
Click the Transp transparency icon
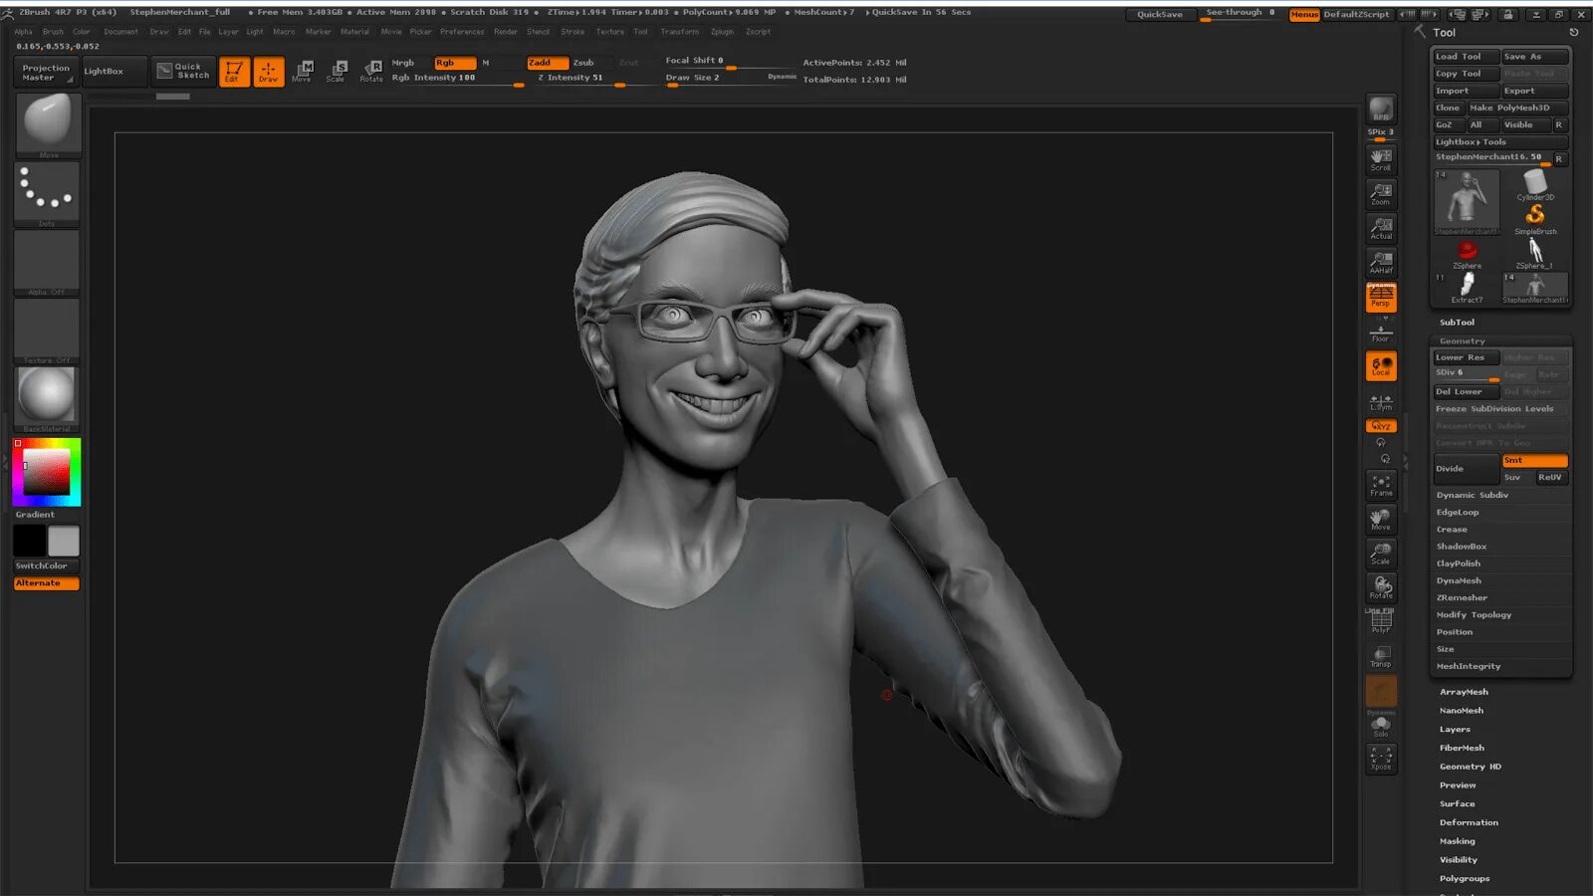point(1381,657)
